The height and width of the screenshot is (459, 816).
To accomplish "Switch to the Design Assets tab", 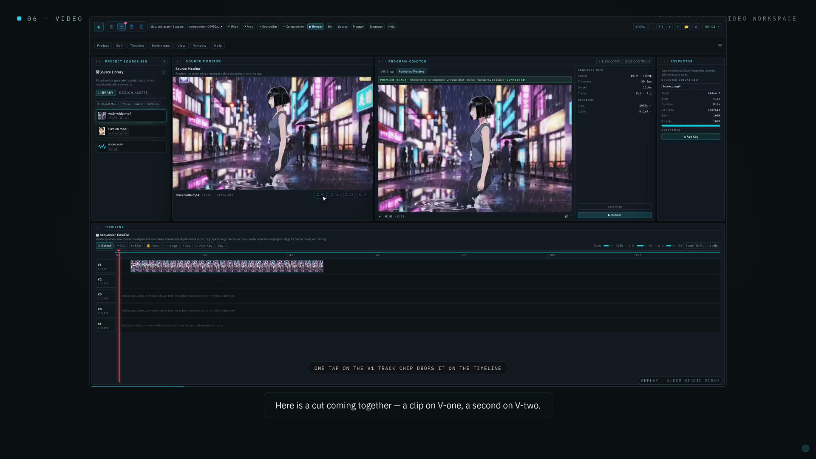I will tap(133, 93).
